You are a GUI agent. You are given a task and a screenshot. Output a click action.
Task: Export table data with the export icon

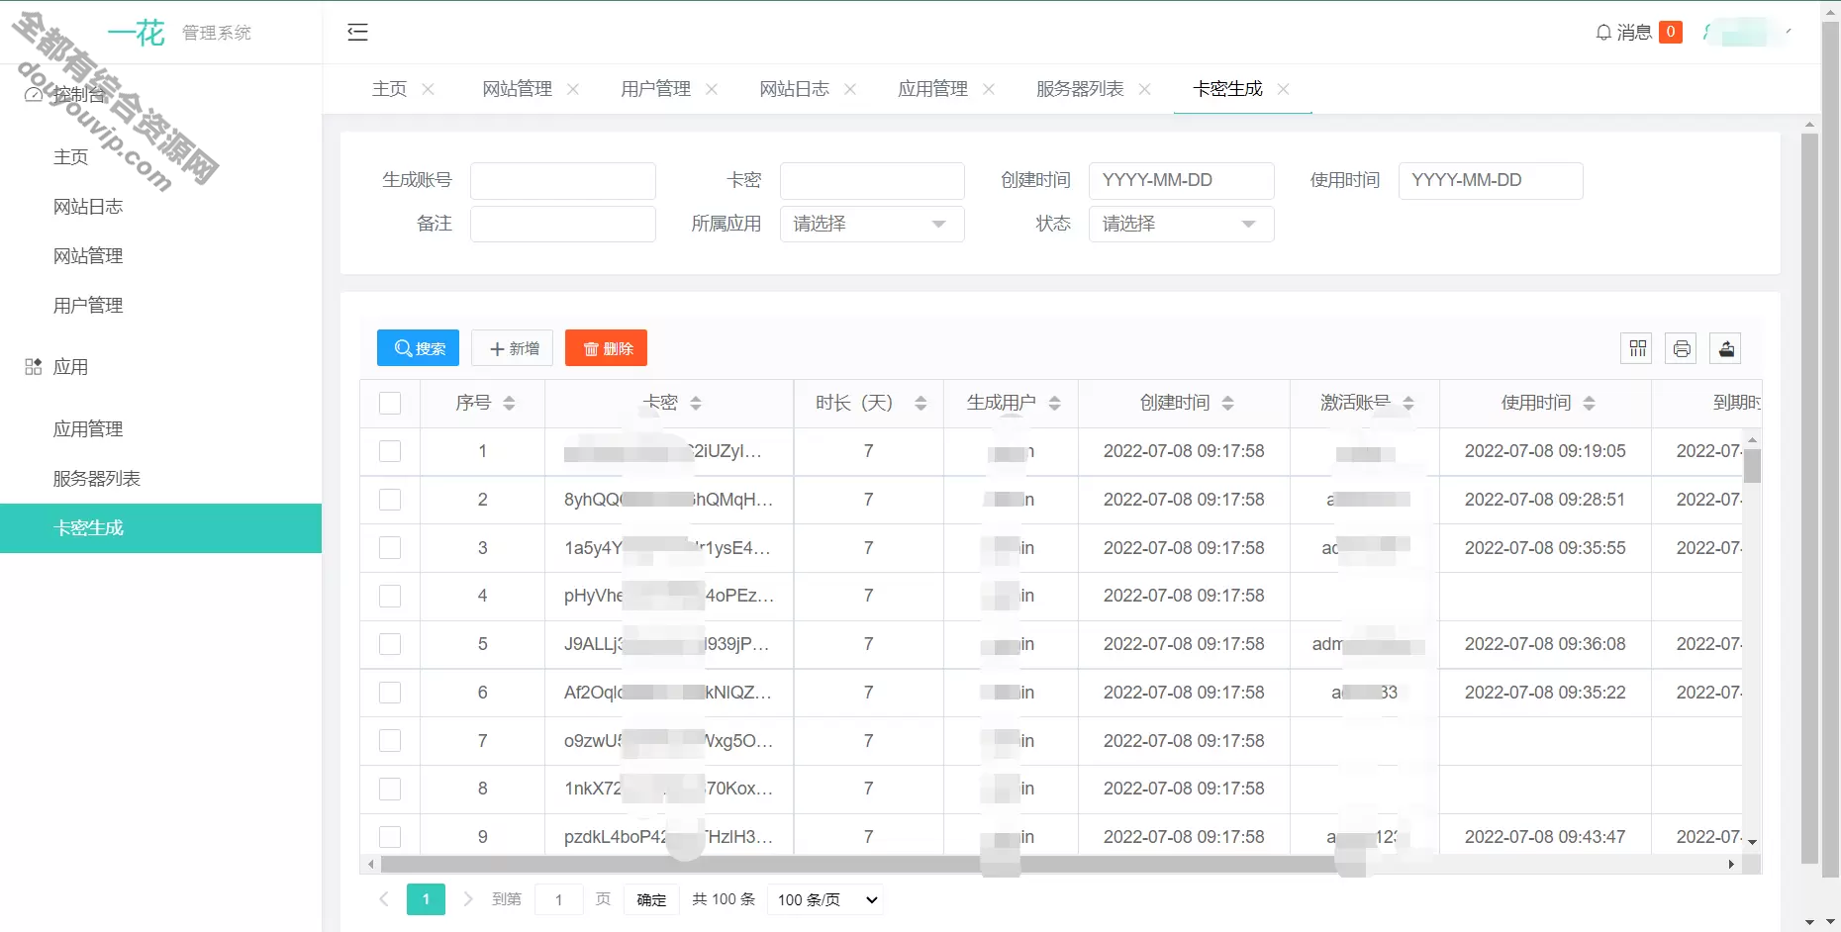[x=1726, y=348]
